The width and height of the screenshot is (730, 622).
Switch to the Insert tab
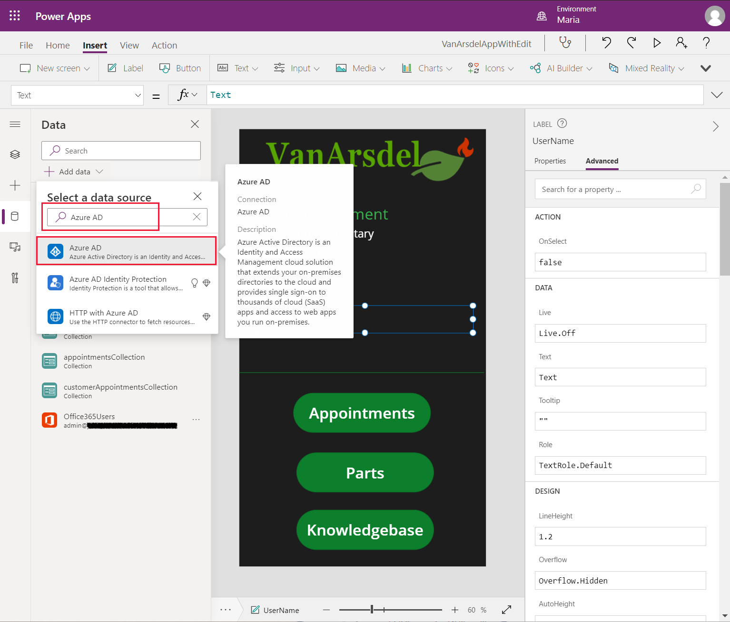(x=95, y=45)
